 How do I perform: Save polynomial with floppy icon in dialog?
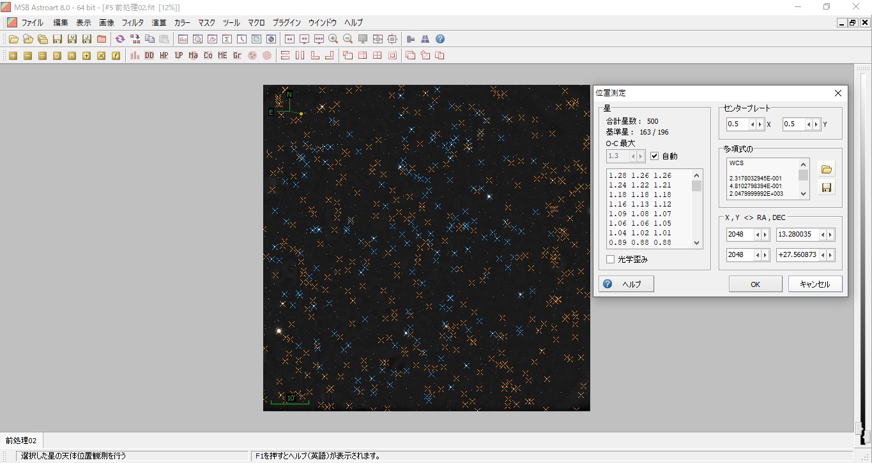(827, 187)
